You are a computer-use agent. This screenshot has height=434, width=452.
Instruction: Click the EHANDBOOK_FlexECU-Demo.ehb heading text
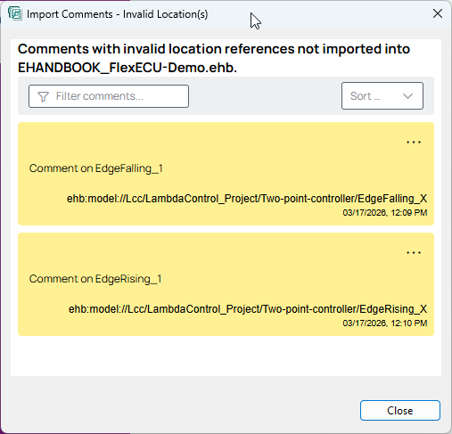127,68
